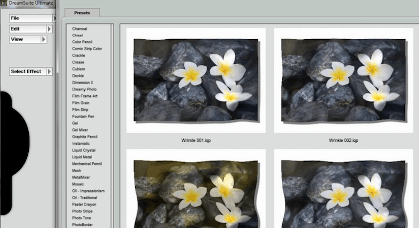Choose the Mosaic effect
Viewport: 419px width, 228px height.
tap(78, 184)
